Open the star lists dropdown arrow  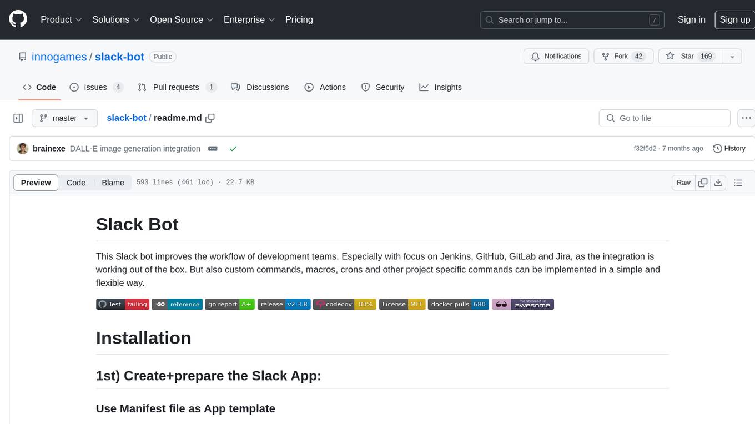click(732, 57)
